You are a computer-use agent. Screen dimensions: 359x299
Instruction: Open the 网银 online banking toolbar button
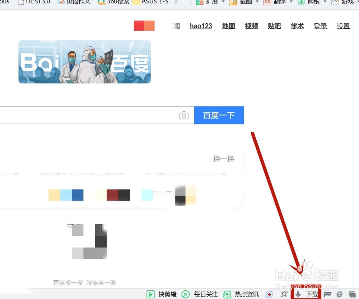[308, 2]
